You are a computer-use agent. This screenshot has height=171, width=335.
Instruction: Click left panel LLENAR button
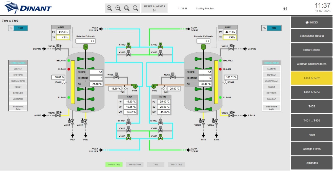(x=18, y=69)
